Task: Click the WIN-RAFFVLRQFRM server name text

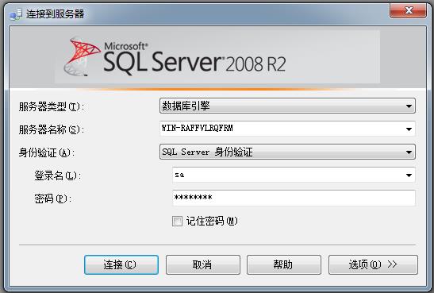Action: [197, 128]
